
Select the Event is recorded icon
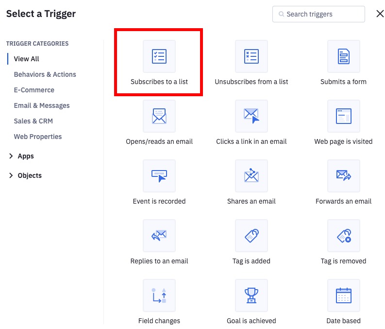coord(159,176)
